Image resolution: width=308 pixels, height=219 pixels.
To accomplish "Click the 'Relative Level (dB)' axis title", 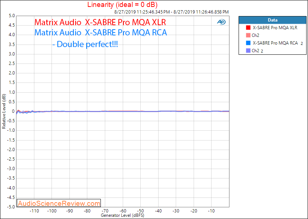I will 4,111.
